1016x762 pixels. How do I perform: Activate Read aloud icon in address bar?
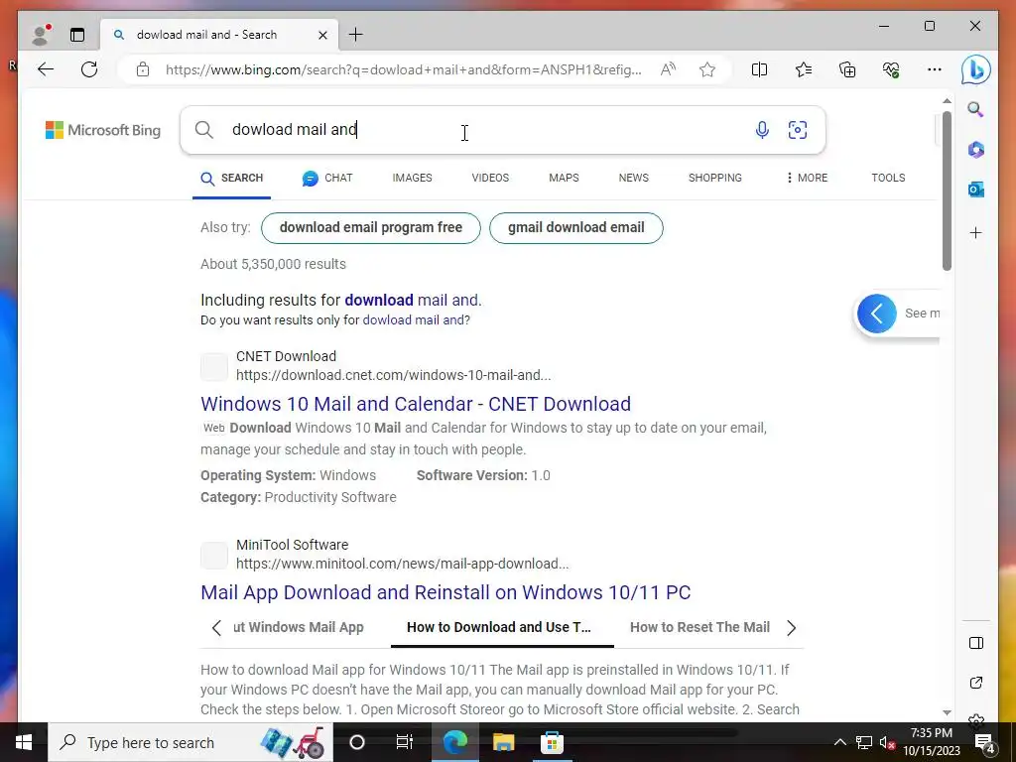[668, 69]
